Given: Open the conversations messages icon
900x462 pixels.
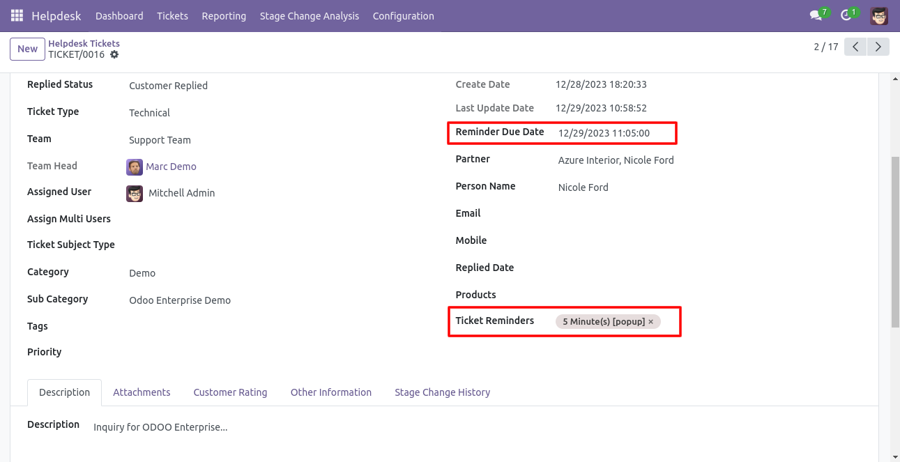Looking at the screenshot, I should pyautogui.click(x=815, y=15).
